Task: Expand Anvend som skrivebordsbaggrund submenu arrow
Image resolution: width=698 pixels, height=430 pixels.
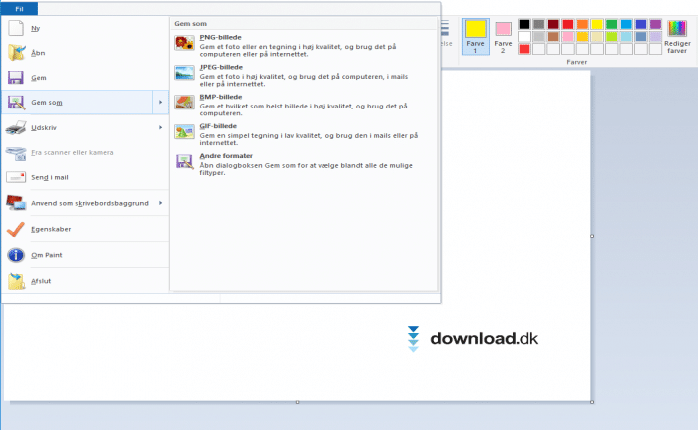Action: [x=160, y=203]
